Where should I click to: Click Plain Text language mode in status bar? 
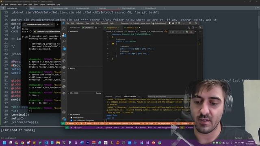click(x=130, y=128)
